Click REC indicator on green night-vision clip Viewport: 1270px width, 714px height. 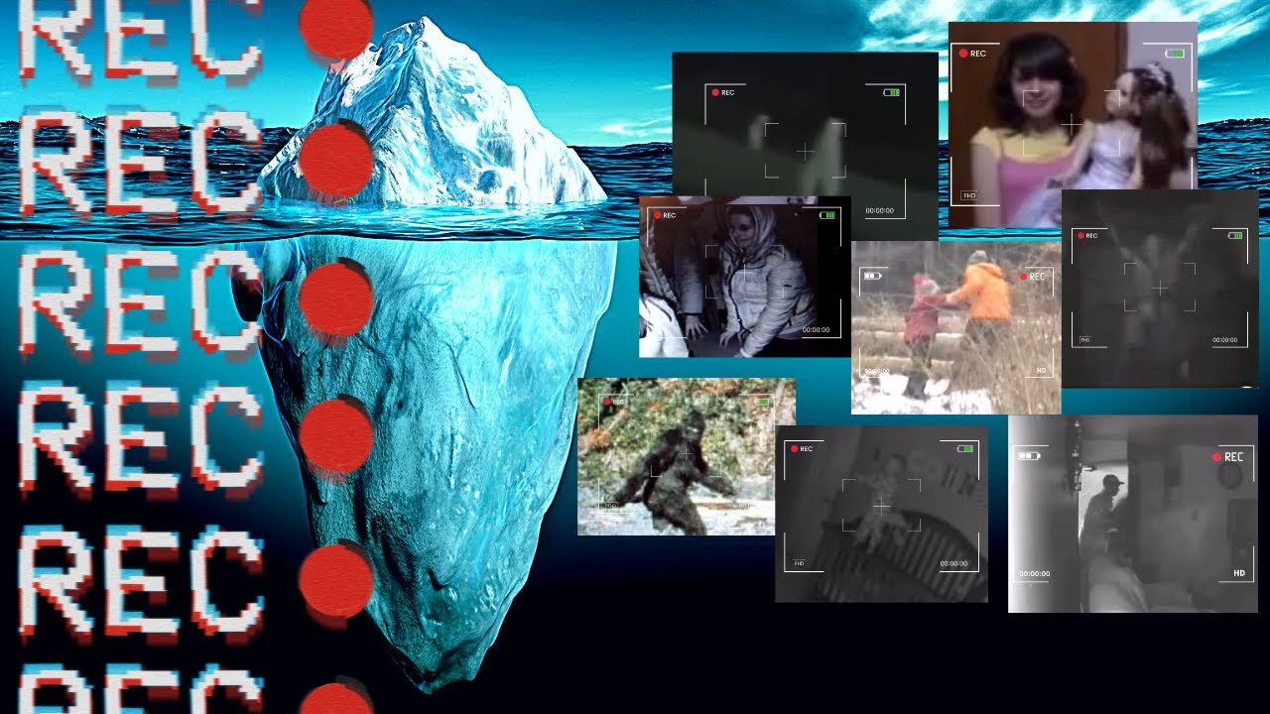(x=722, y=92)
